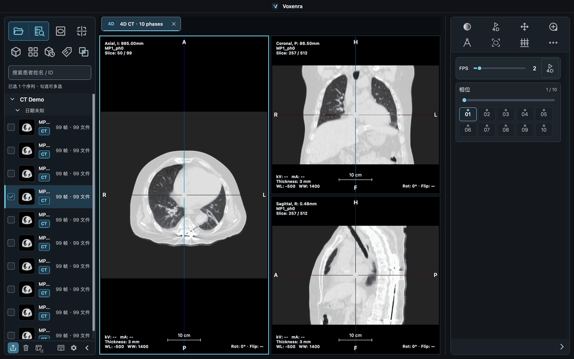This screenshot has width=574, height=359.
Task: Select phase 06 button
Action: [468, 129]
